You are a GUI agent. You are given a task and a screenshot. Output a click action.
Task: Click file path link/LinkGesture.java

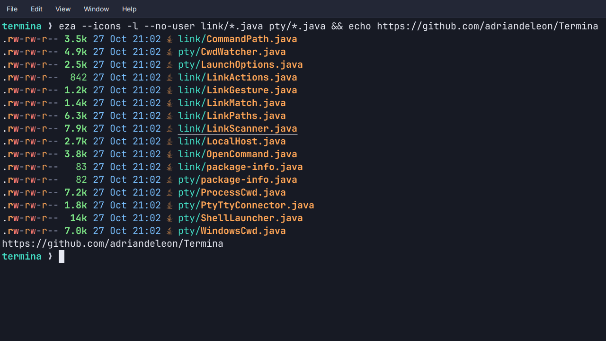coord(238,90)
